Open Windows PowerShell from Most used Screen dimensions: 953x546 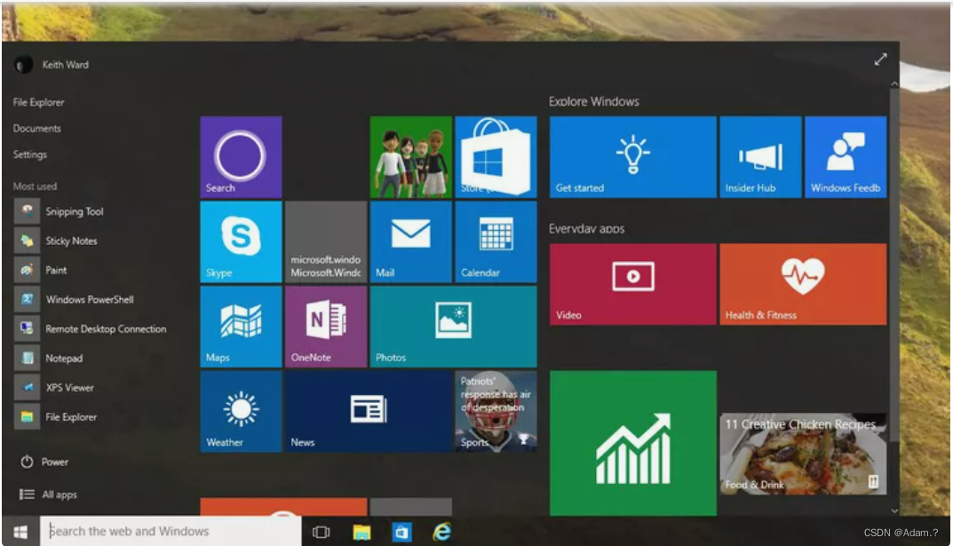pyautogui.click(x=75, y=299)
